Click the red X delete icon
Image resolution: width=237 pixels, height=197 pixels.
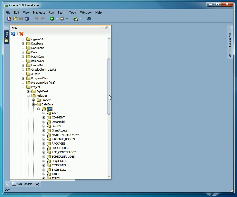(x=21, y=34)
